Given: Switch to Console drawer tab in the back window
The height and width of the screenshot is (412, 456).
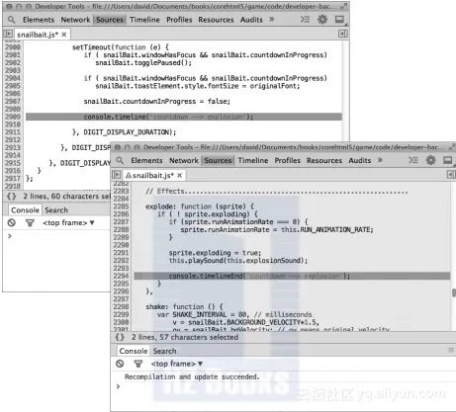Looking at the screenshot, I should (25, 210).
